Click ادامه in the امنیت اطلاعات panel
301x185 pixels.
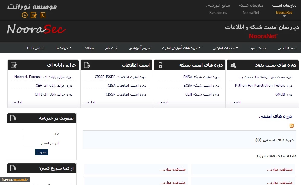(x=89, y=102)
